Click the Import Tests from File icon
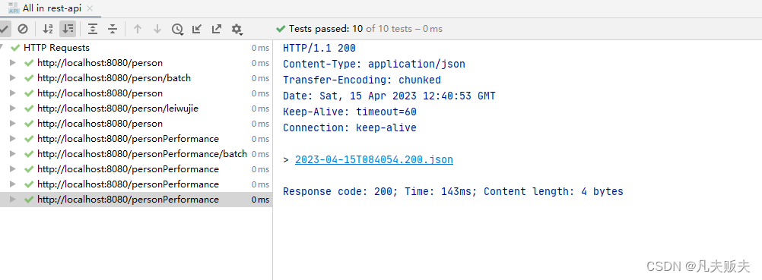The width and height of the screenshot is (762, 280). pos(197,29)
